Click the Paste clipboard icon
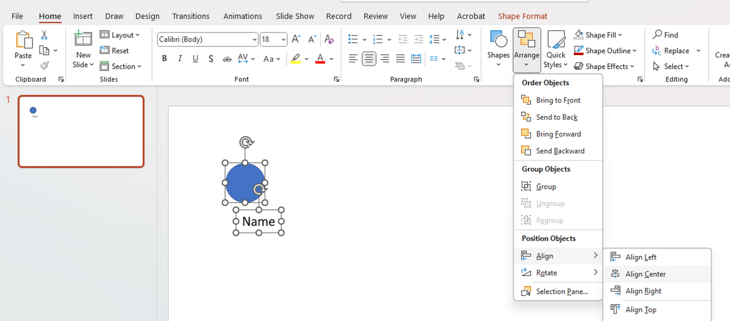 coord(24,40)
